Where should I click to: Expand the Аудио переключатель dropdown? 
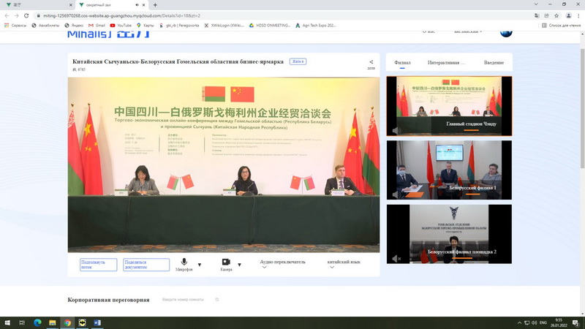pos(282,264)
